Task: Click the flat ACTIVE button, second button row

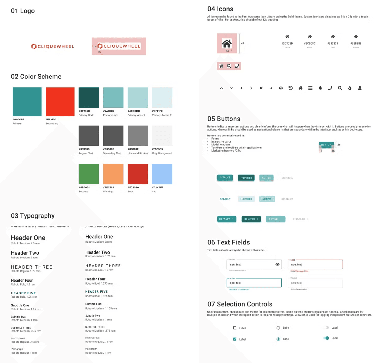Action: [x=267, y=199]
